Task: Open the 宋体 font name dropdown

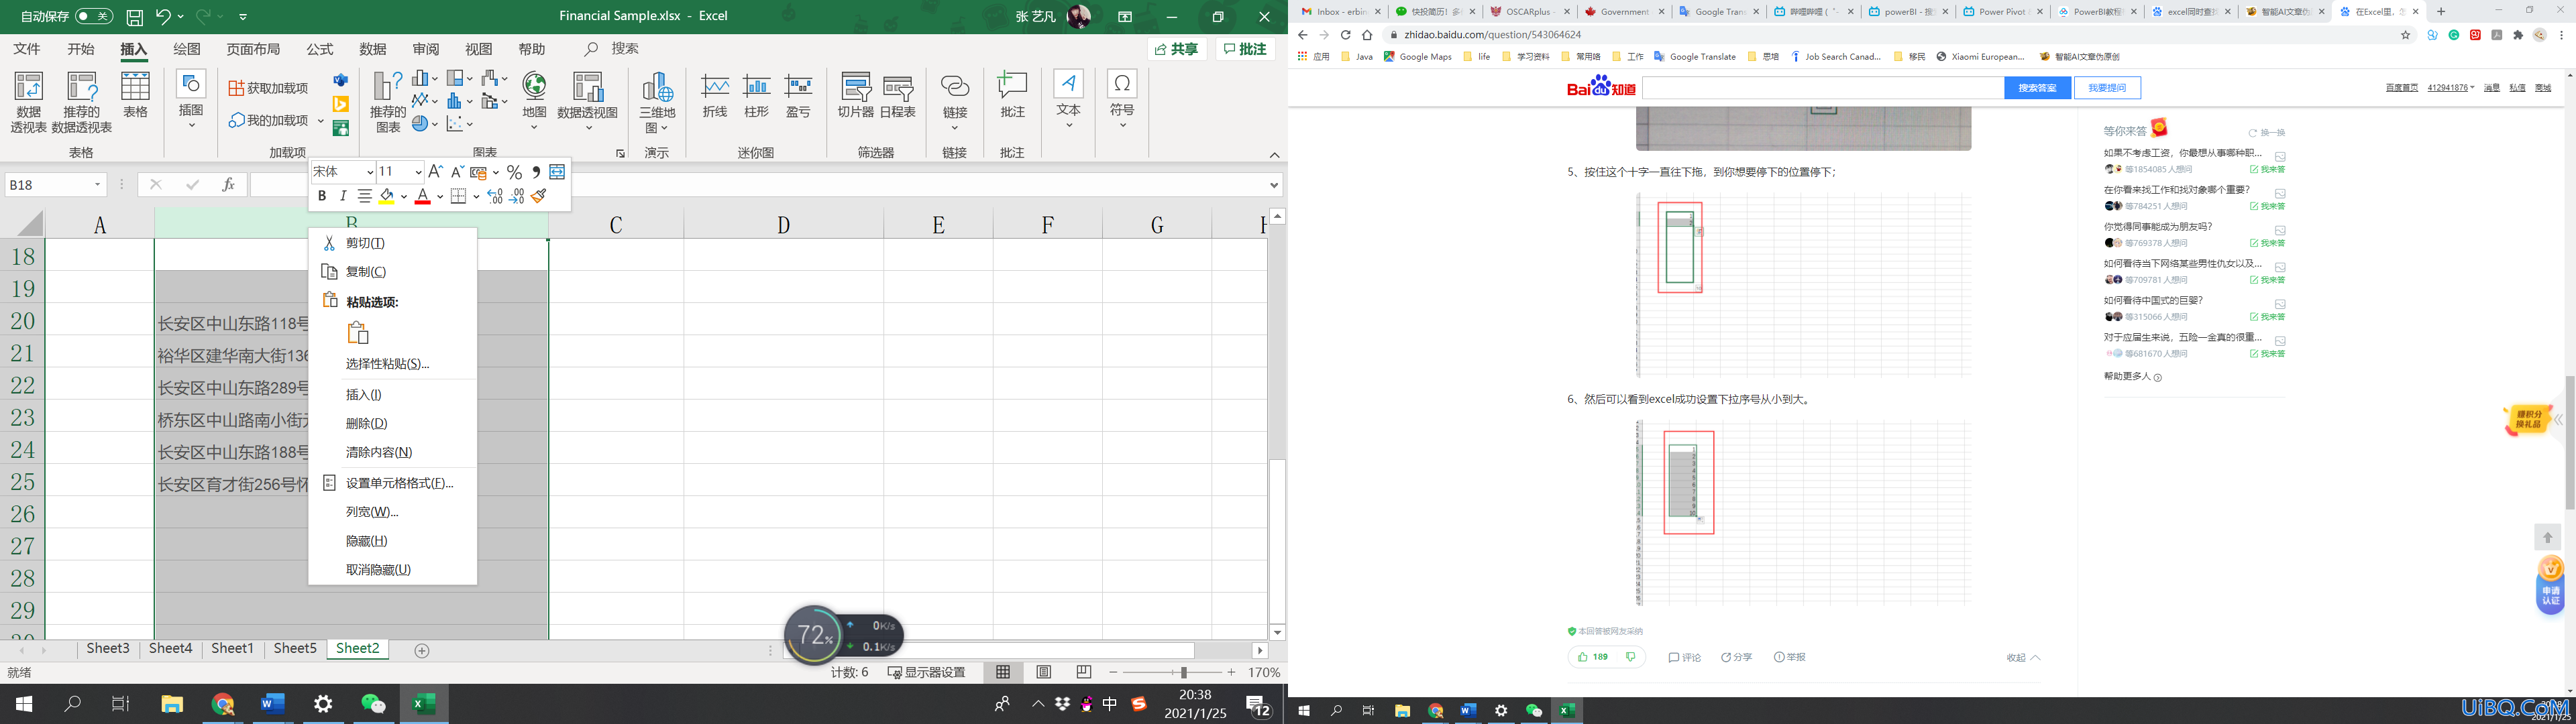Action: coord(369,172)
